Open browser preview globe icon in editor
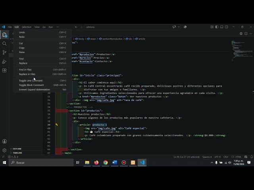This screenshot has width=254, height=190. 241,33
